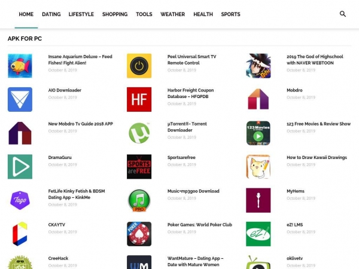Open the Insane Aquarium Deluxe article link
This screenshot has height=269, width=359.
[80, 60]
